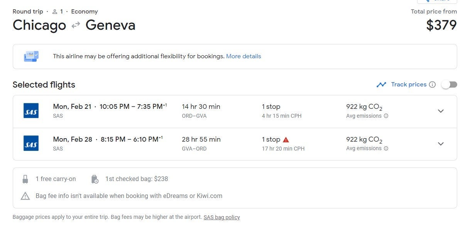
Task: Click emissions info icon for Feb 28 flight
Action: (386, 149)
